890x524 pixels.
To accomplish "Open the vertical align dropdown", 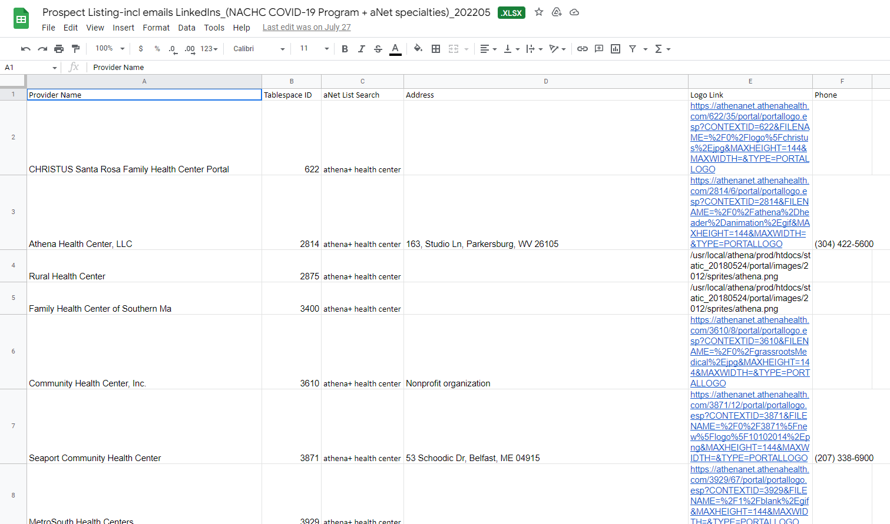I will pos(511,49).
